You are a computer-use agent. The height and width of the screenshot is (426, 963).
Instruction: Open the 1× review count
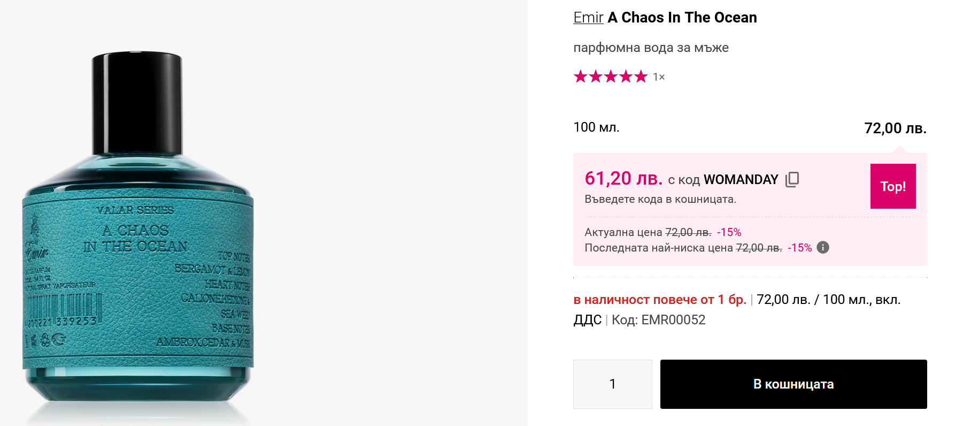coord(659,77)
